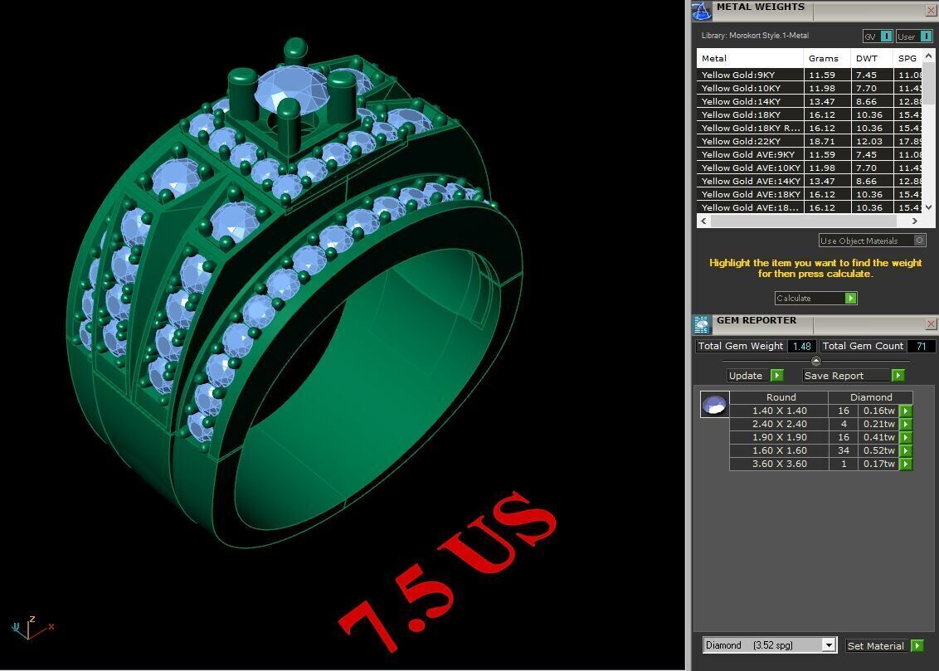Select the Yellow Gold:18KY row

(x=809, y=114)
